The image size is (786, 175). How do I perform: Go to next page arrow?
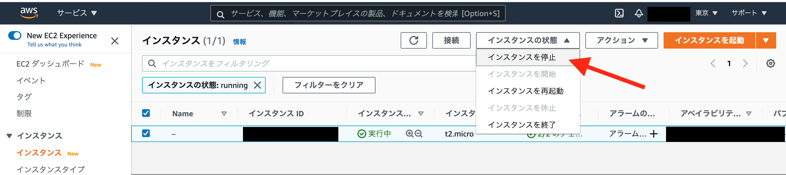click(746, 63)
